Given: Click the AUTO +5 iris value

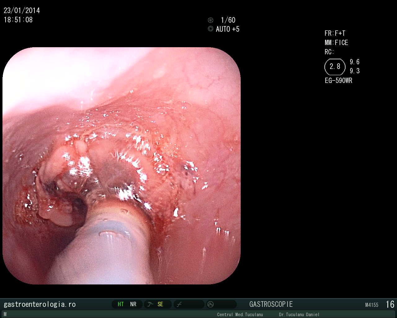Looking at the screenshot, I should pos(228,29).
